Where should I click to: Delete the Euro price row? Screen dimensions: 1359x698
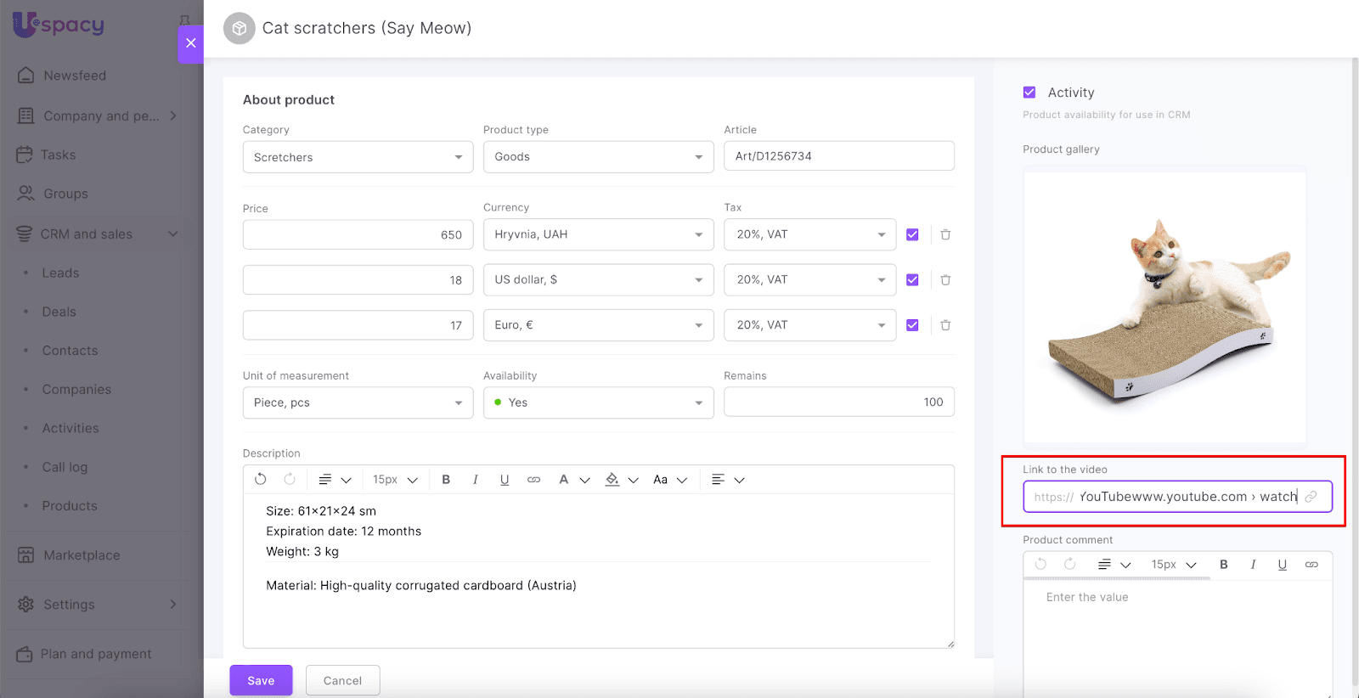coord(945,325)
